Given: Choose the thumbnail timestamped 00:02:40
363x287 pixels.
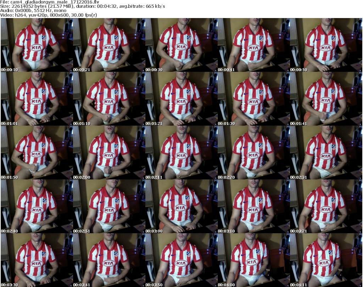Looking at the screenshot, I should pos(37,206).
